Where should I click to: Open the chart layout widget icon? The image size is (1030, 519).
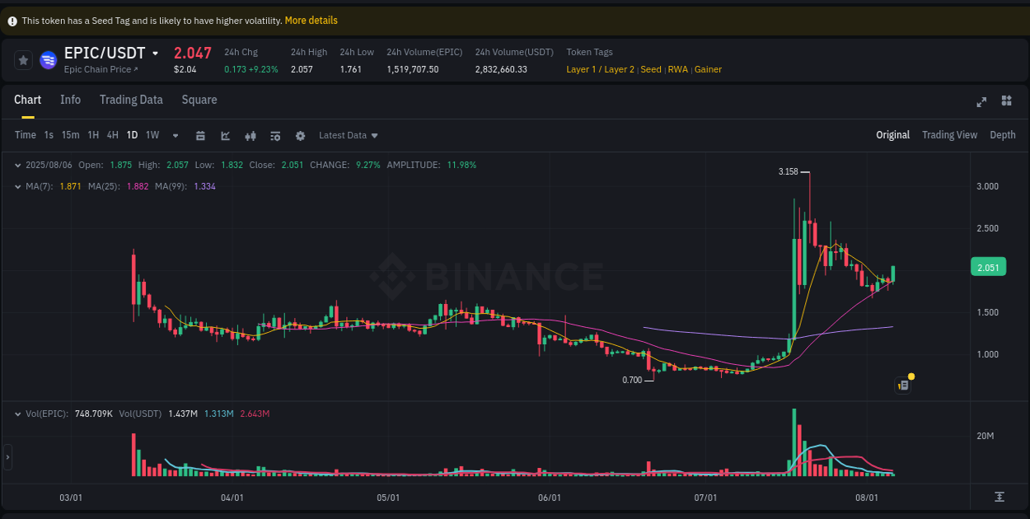[1006, 102]
